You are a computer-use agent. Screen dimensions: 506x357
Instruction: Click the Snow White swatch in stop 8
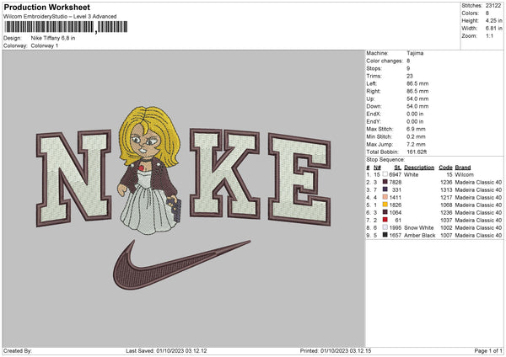pyautogui.click(x=385, y=227)
